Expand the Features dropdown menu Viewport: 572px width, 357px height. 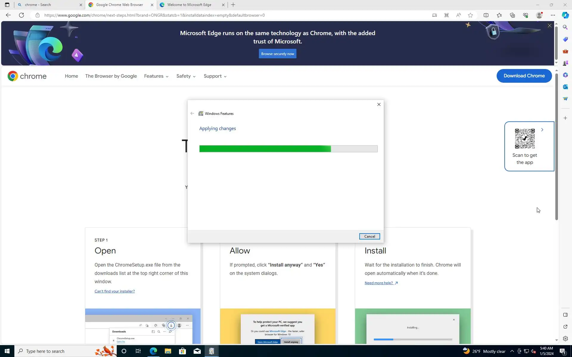156,76
